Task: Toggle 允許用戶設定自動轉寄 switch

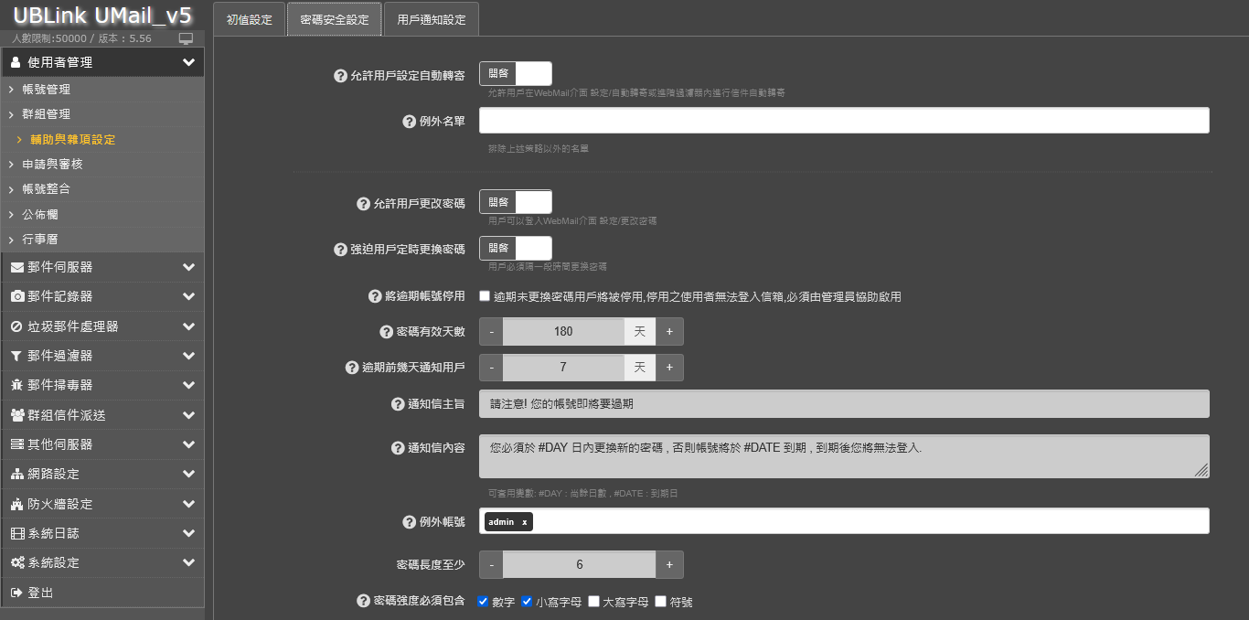Action: click(x=515, y=74)
